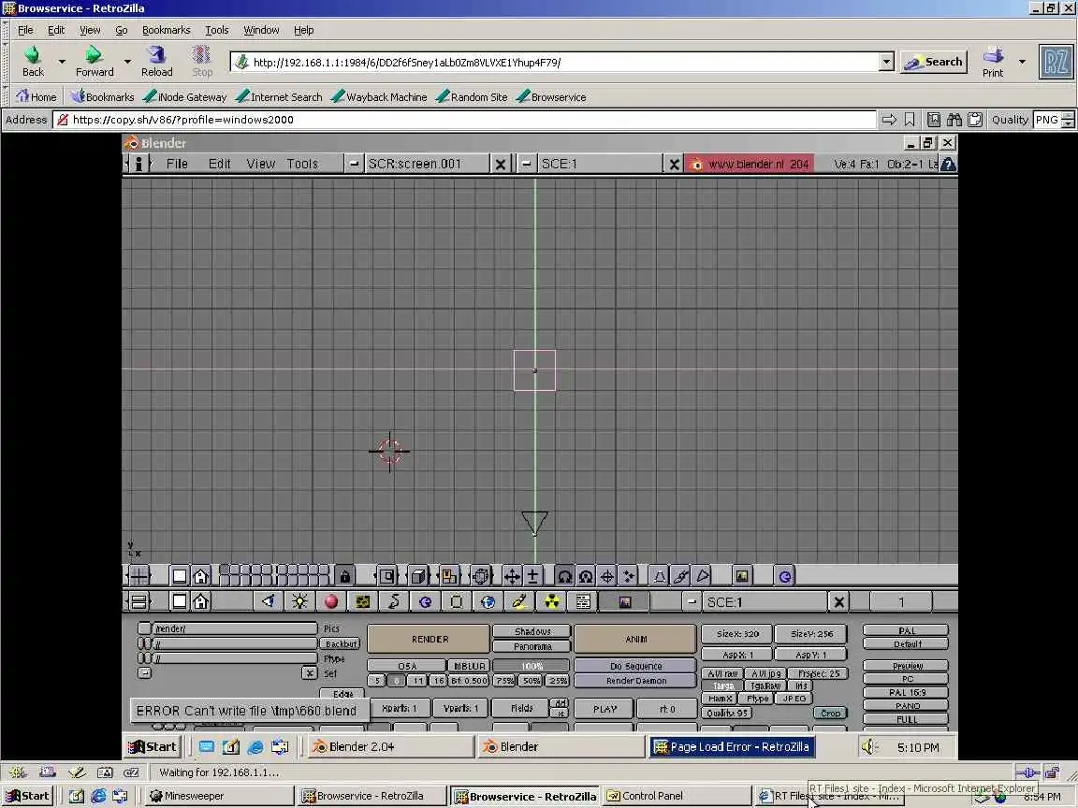Viewport: 1078px width, 808px height.
Task: Click the Browservice Address input field
Action: pyautogui.click(x=464, y=120)
